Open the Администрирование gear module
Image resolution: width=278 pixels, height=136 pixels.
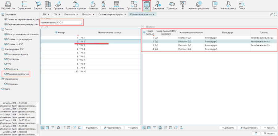click(x=199, y=5)
